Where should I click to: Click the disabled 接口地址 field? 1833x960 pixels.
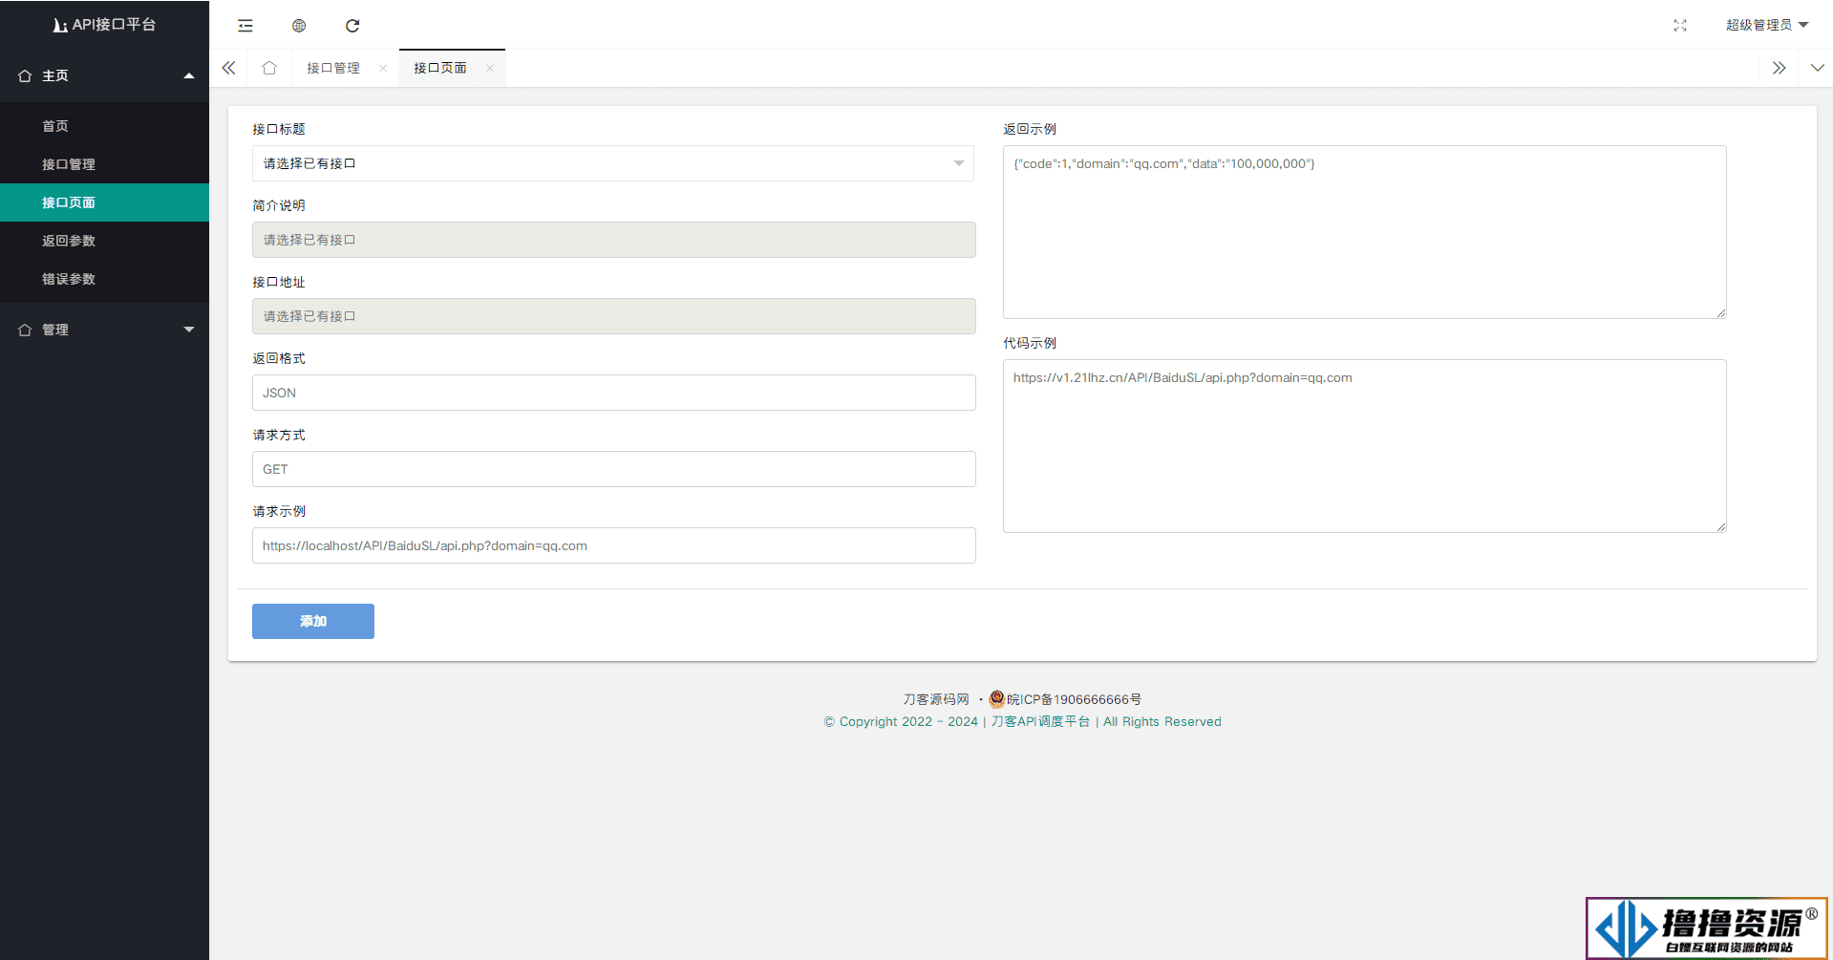tap(613, 316)
